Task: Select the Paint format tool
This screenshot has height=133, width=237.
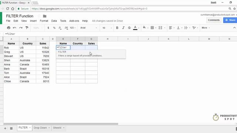Action: [27, 28]
